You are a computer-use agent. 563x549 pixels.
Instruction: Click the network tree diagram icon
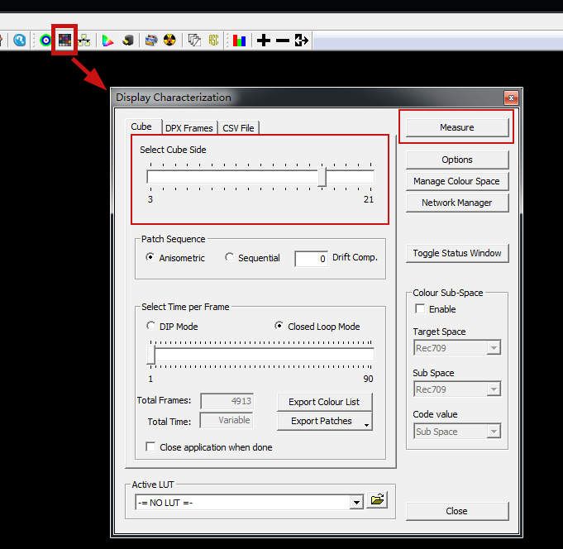[x=84, y=41]
